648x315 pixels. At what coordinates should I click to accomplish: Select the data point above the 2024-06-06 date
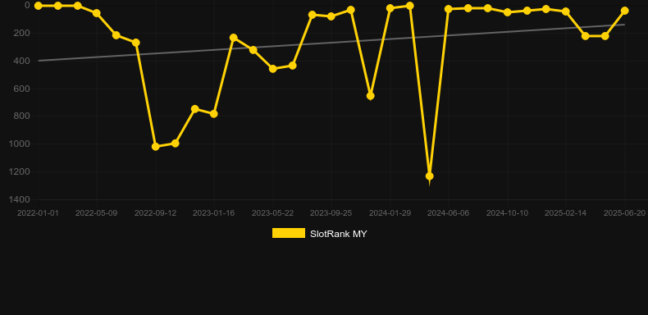[x=449, y=9]
